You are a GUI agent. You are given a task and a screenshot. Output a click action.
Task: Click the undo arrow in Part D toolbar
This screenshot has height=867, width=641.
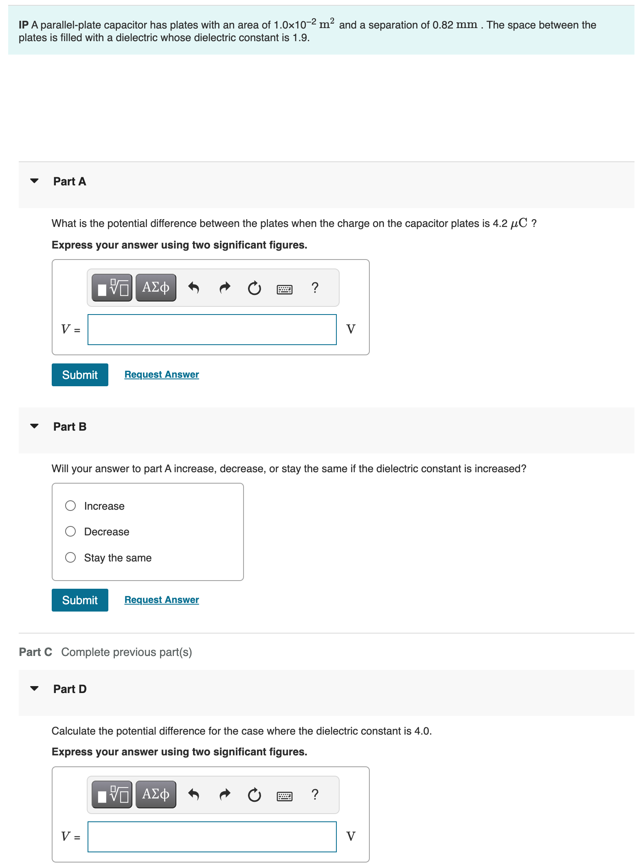193,794
